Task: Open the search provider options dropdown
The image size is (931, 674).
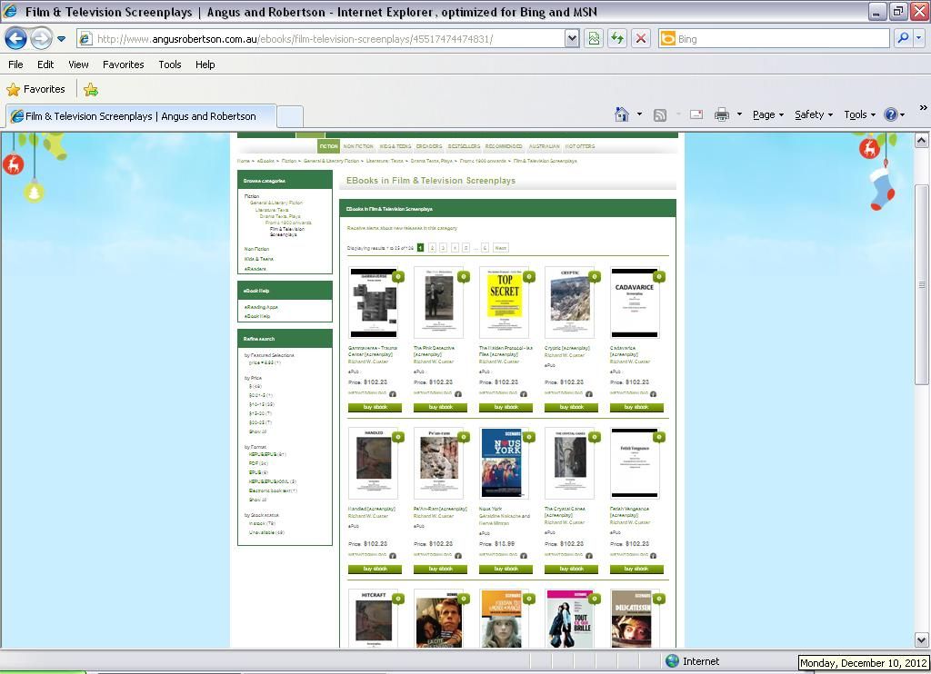Action: (x=919, y=38)
